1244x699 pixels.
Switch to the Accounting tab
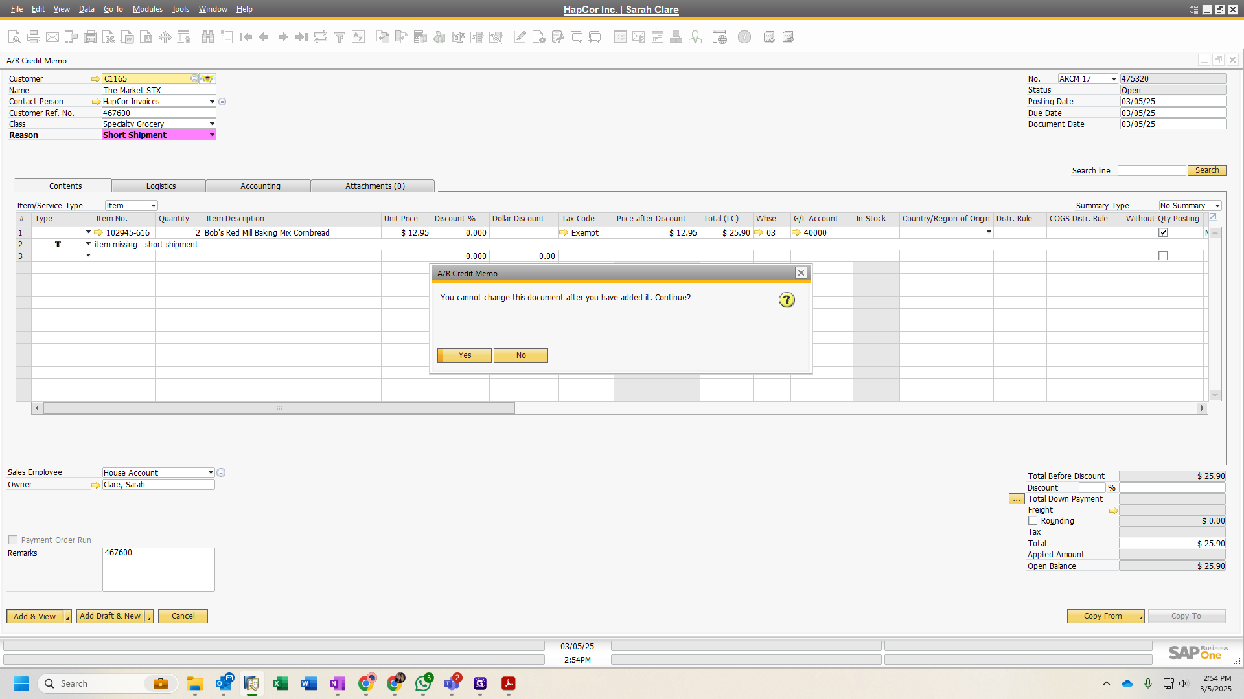click(x=260, y=186)
